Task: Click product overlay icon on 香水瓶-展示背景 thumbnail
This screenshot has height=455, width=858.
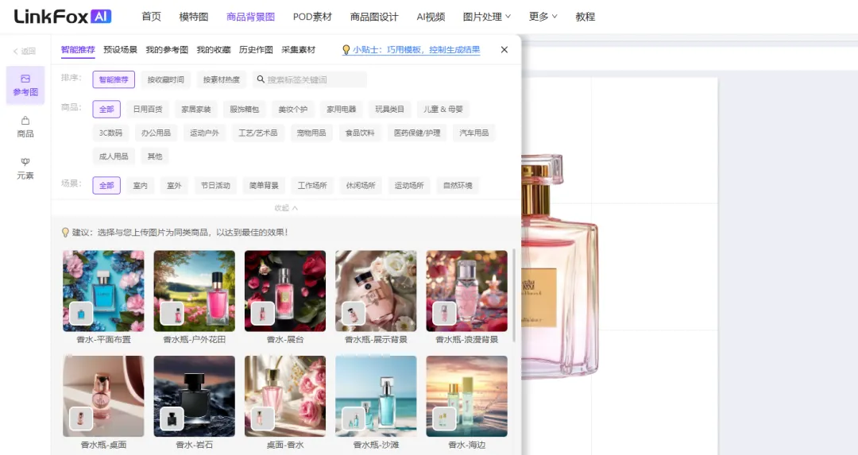Action: pos(354,314)
